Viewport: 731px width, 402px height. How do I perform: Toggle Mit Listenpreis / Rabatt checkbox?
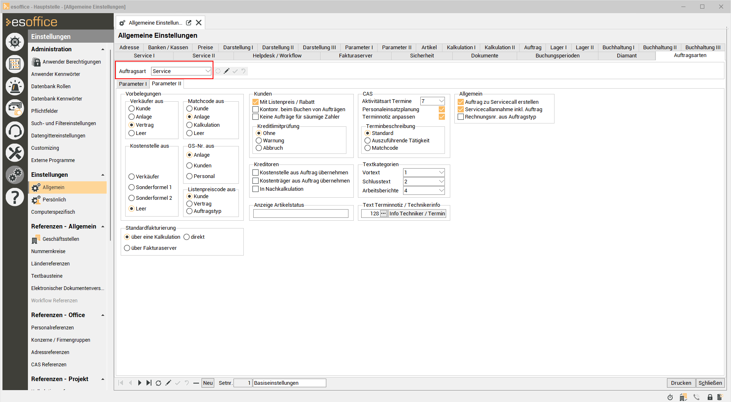(x=255, y=102)
